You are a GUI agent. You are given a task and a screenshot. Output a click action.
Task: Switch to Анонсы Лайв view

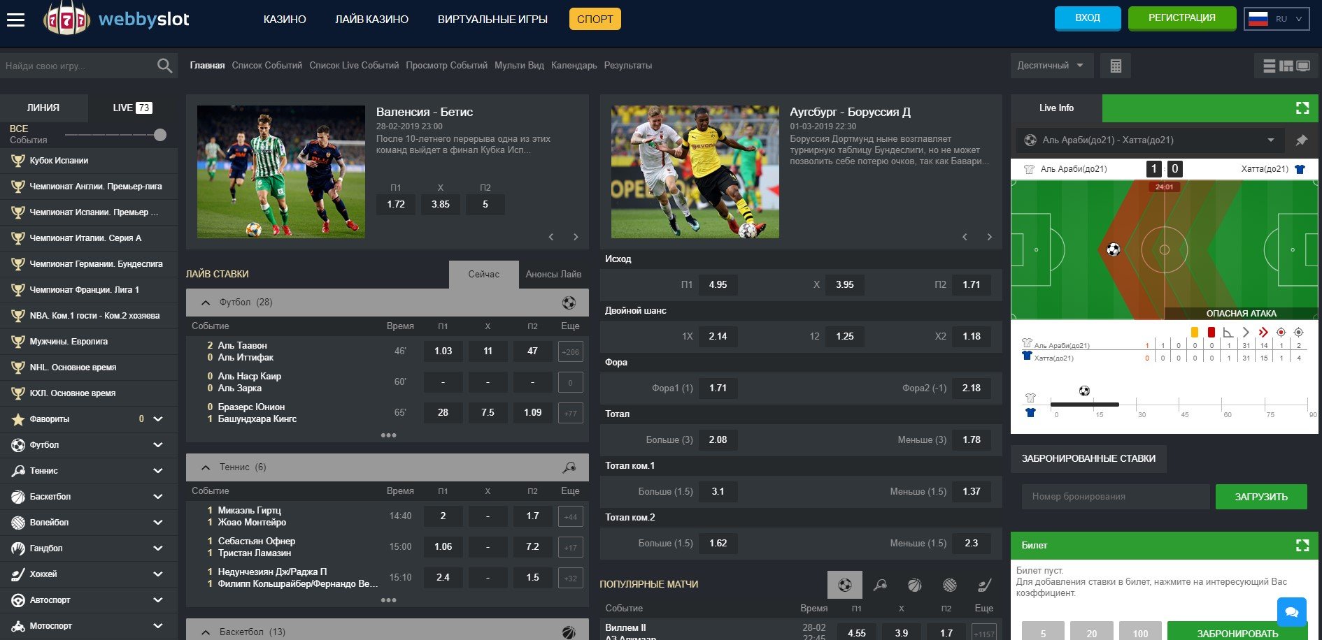[x=553, y=274]
